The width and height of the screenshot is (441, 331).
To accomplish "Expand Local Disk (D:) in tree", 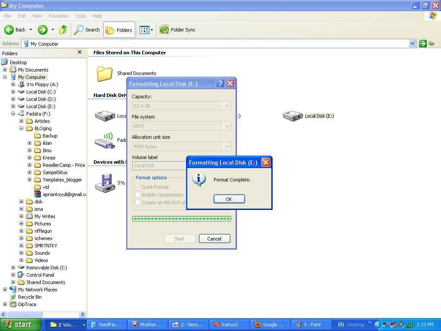I will (x=13, y=99).
